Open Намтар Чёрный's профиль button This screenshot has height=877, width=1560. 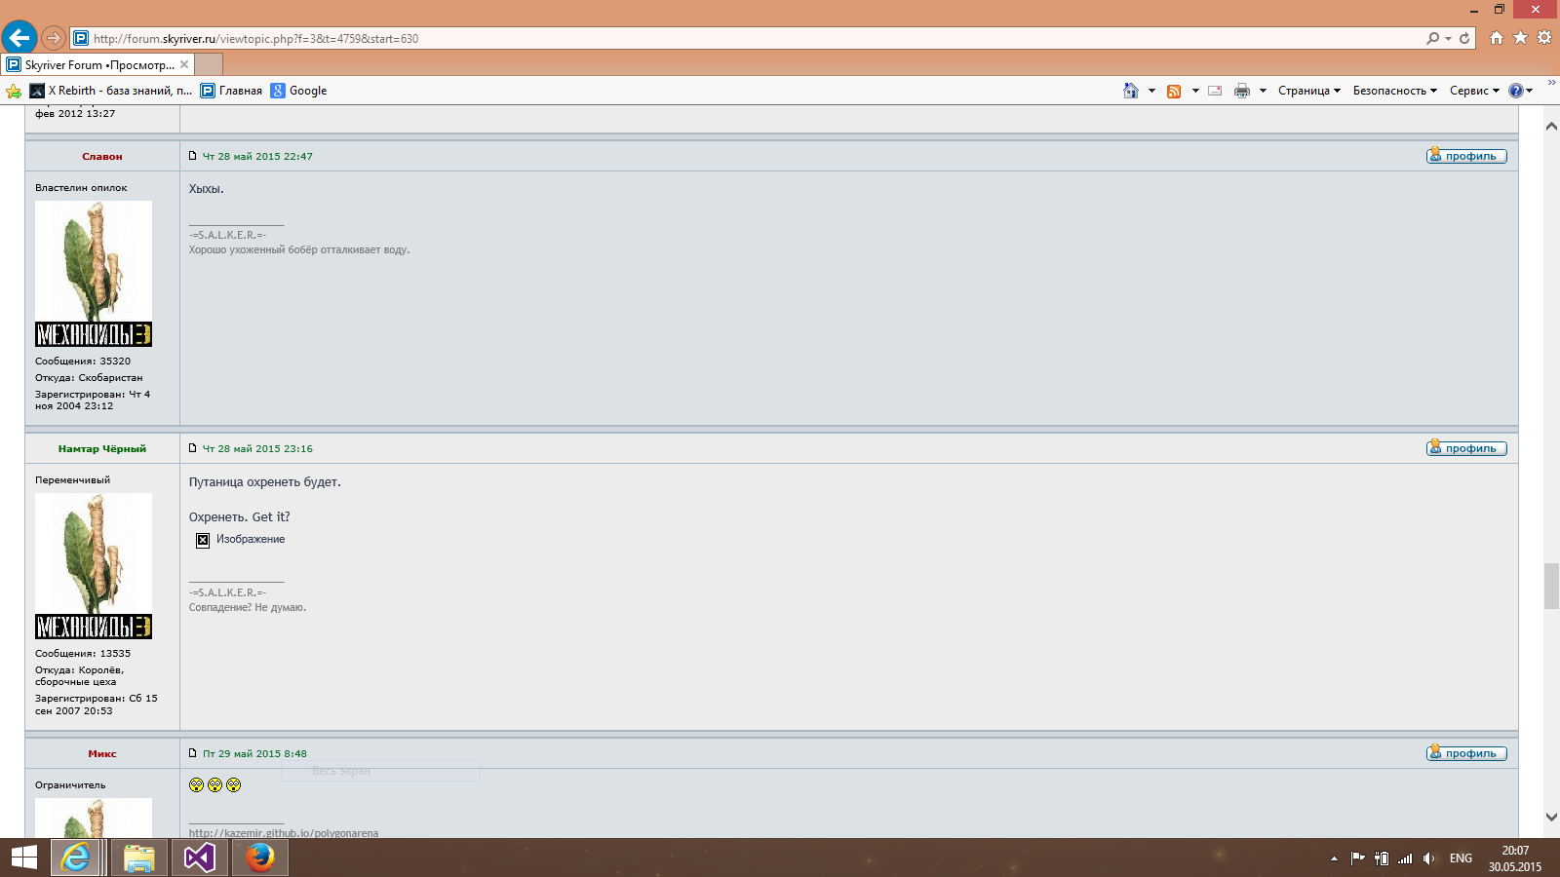pyautogui.click(x=1466, y=448)
